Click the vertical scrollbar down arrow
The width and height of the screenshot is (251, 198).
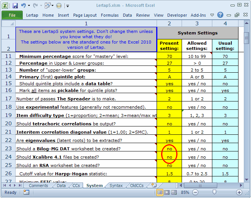tap(246, 179)
